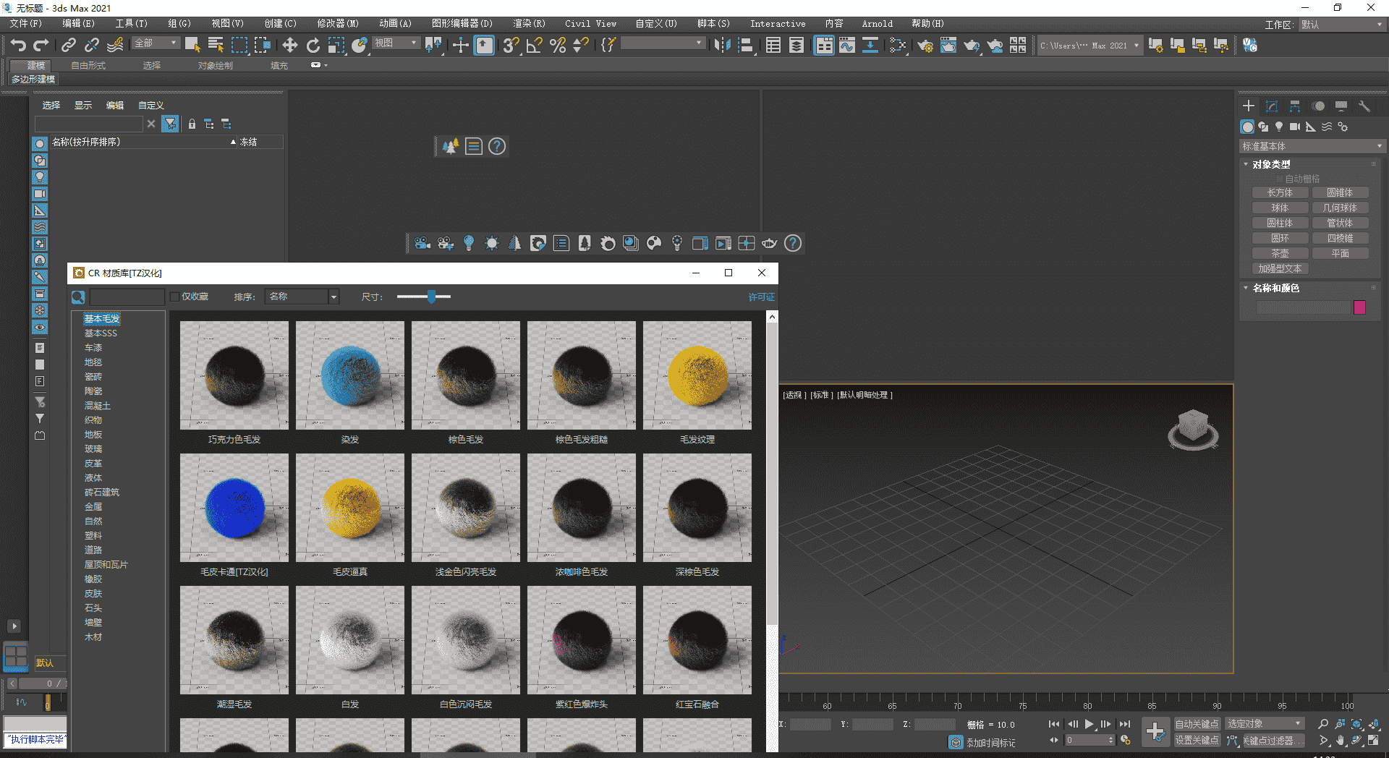Toggle 自动关键点 auto key mode

1197,724
